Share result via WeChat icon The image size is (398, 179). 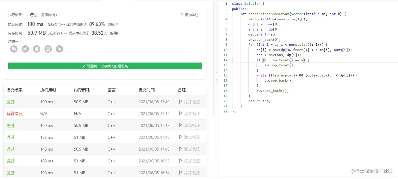click(x=14, y=49)
